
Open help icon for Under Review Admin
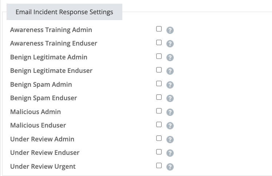pyautogui.click(x=170, y=140)
